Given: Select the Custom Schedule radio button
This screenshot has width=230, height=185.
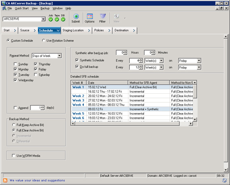Looking at the screenshot, I should (8, 40).
